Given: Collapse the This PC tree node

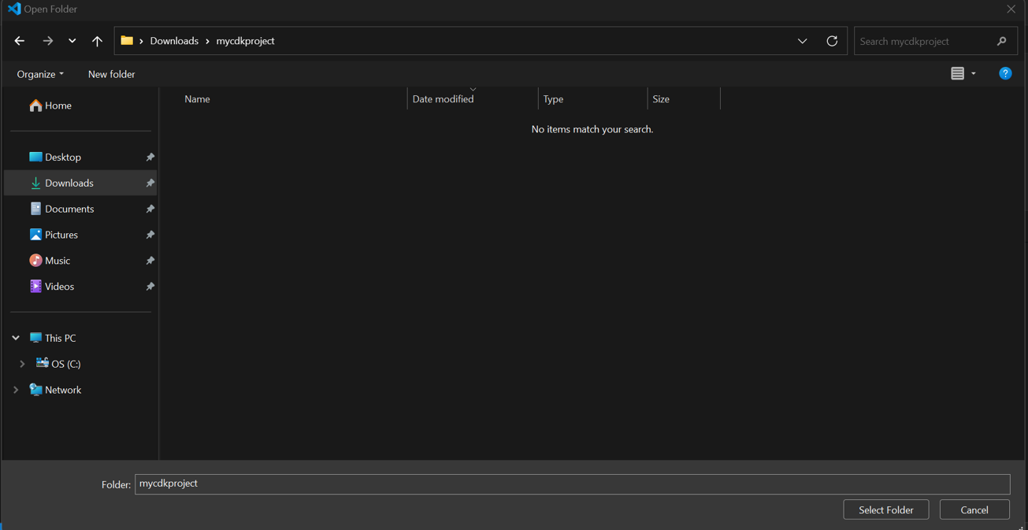Looking at the screenshot, I should (14, 337).
